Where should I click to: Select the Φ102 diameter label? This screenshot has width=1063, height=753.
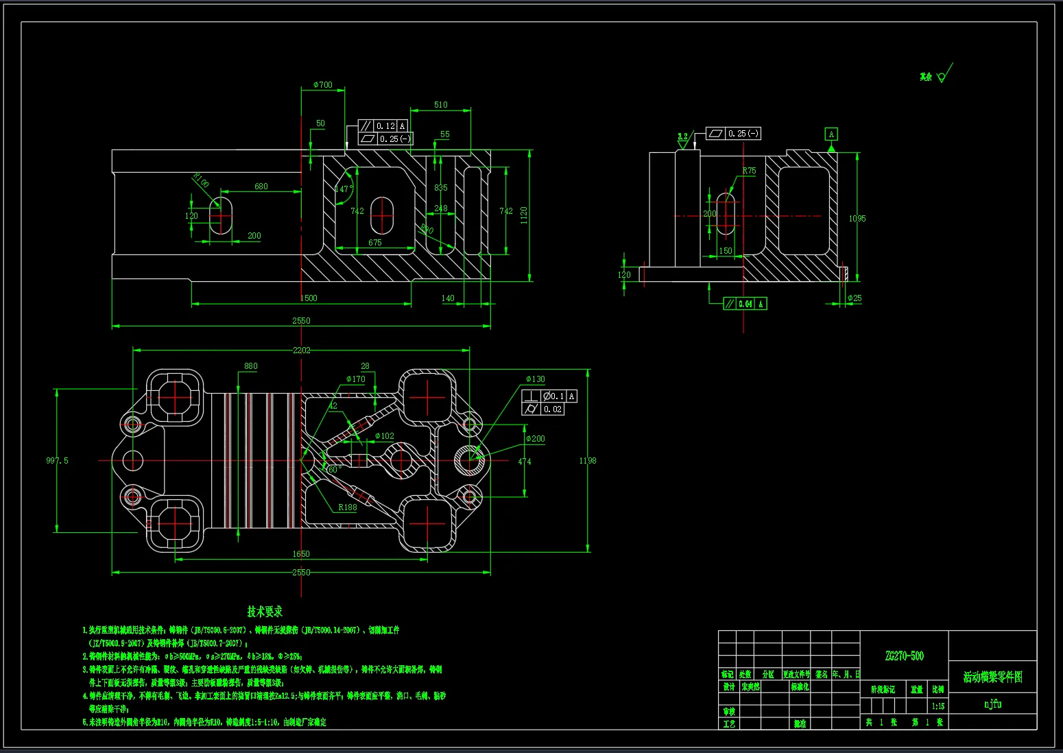385,436
